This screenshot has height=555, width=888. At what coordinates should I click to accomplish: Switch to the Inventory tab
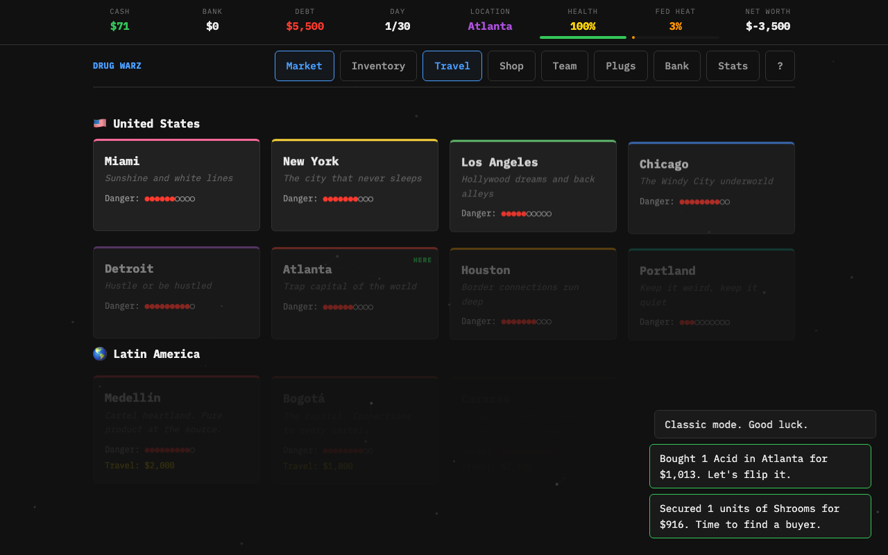[378, 66]
